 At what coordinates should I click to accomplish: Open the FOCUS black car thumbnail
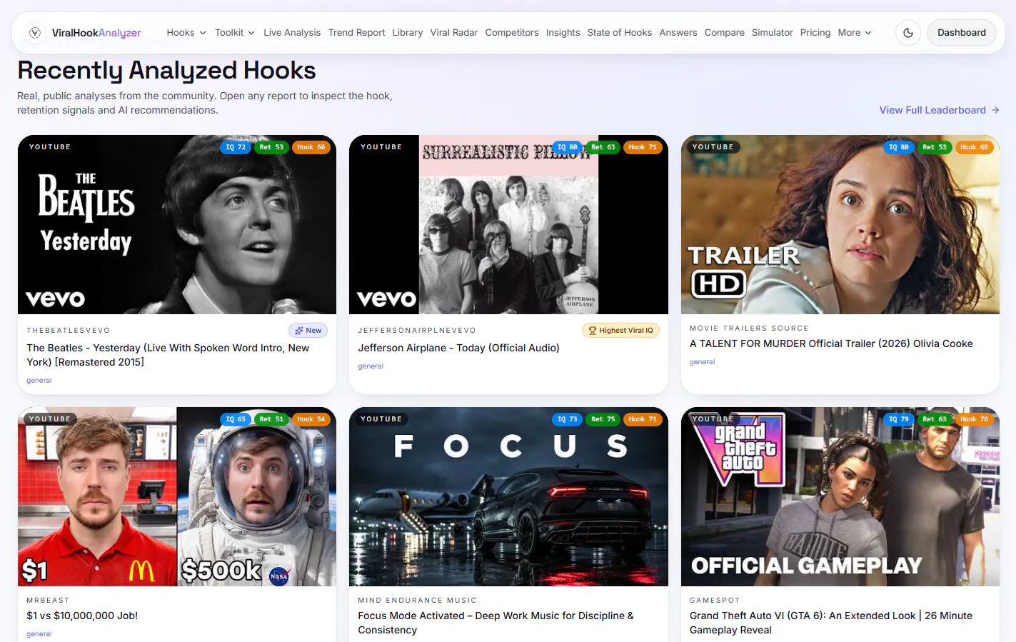(508, 496)
